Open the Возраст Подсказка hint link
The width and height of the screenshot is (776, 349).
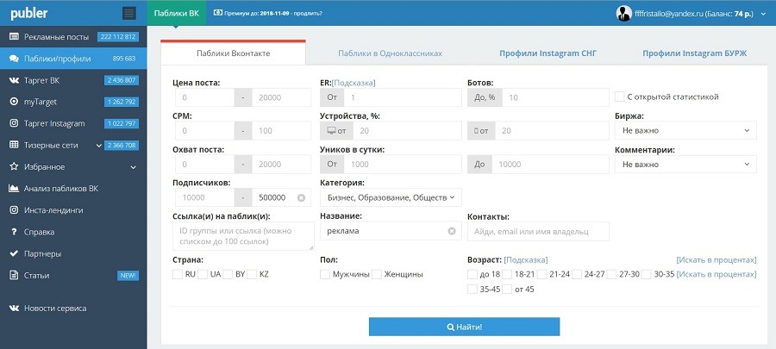526,260
